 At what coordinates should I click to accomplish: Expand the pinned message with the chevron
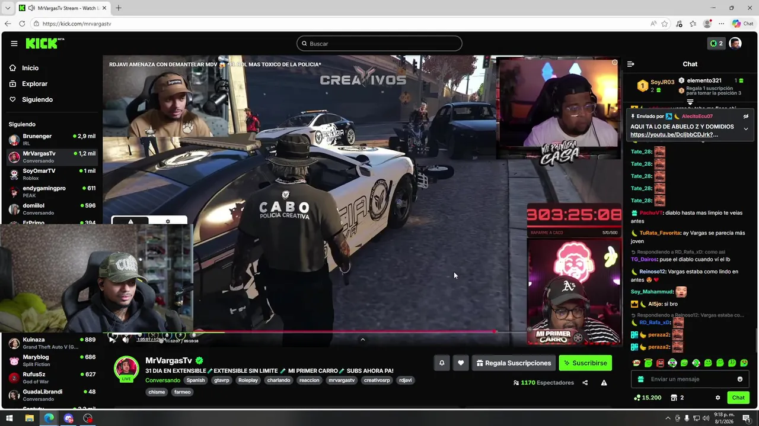(746, 129)
